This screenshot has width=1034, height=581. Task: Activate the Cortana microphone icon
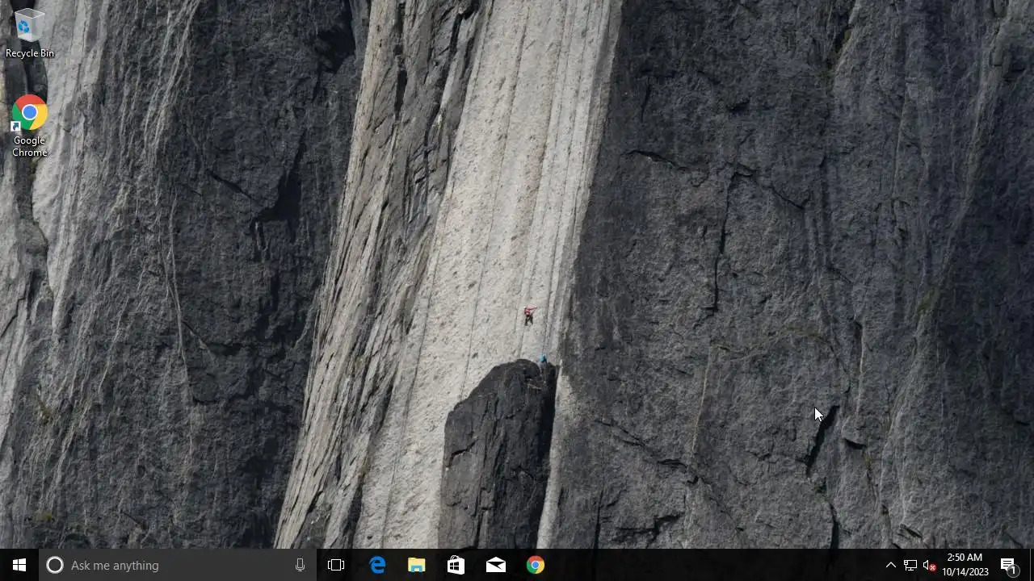tap(300, 565)
